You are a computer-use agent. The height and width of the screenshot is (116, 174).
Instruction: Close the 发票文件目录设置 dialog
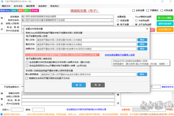point(147,29)
